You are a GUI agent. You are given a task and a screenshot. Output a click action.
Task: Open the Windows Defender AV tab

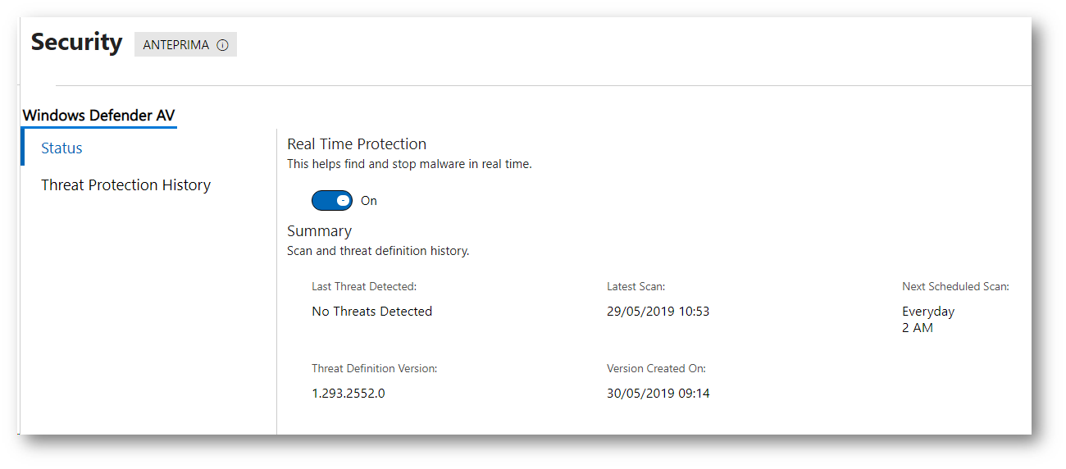click(98, 116)
